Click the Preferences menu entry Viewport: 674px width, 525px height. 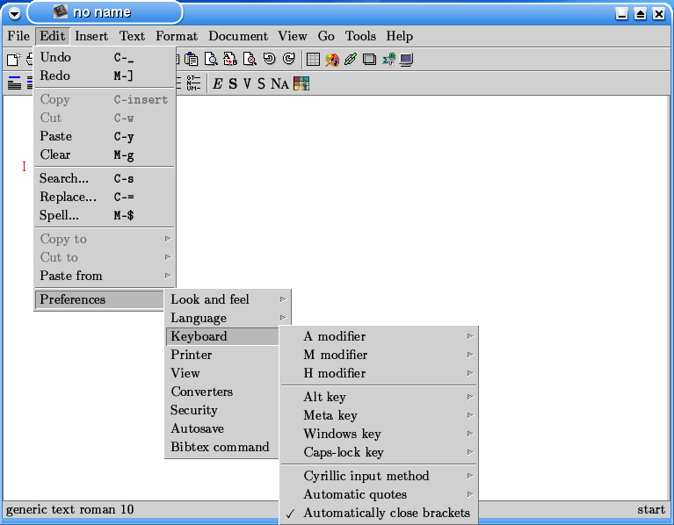click(99, 299)
